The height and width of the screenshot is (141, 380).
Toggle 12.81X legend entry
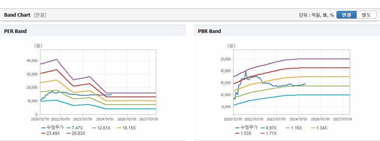[101, 128]
